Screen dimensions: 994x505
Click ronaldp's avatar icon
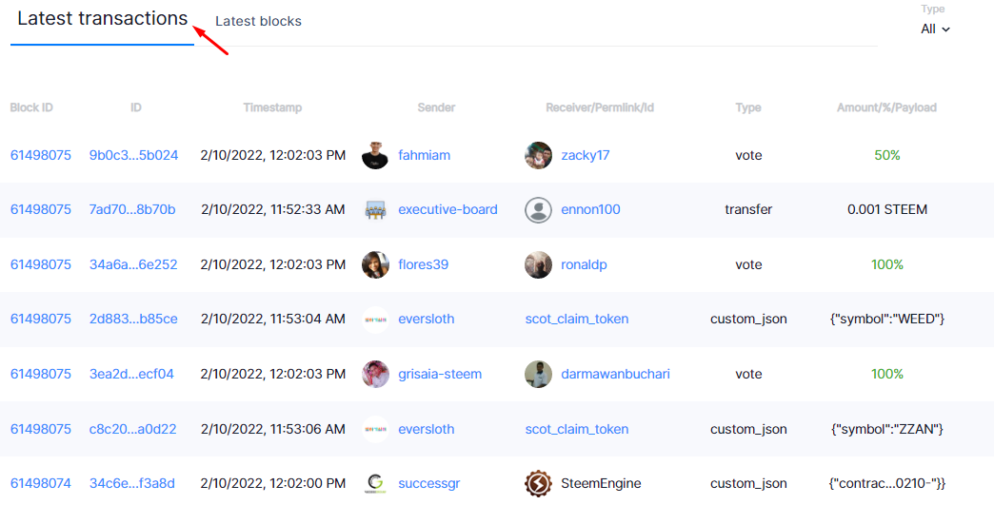click(x=538, y=264)
